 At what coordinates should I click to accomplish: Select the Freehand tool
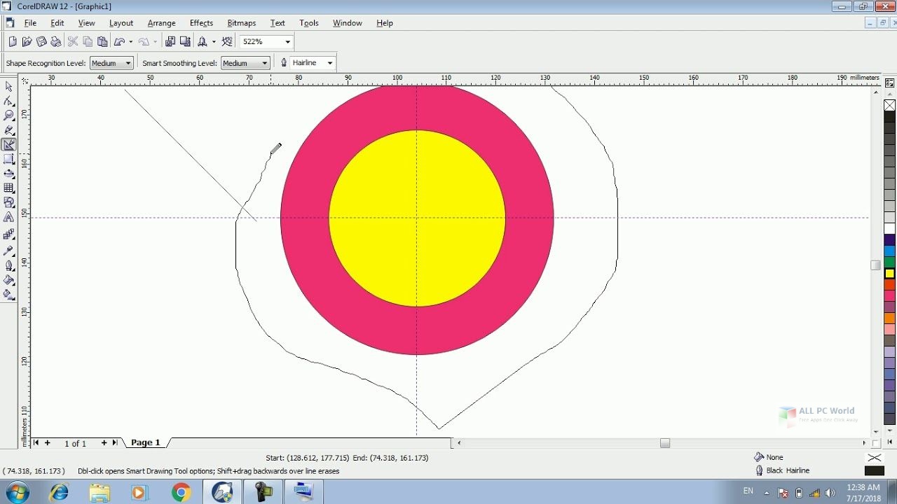9,130
